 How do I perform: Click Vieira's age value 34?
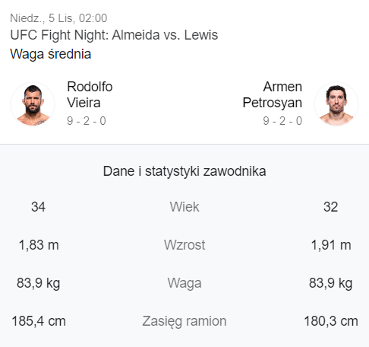pos(39,207)
